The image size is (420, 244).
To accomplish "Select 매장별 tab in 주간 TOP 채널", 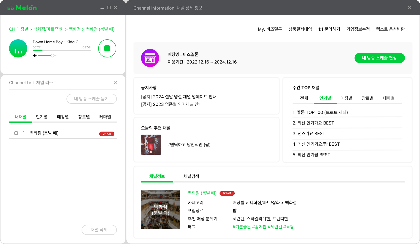I will coord(346,98).
